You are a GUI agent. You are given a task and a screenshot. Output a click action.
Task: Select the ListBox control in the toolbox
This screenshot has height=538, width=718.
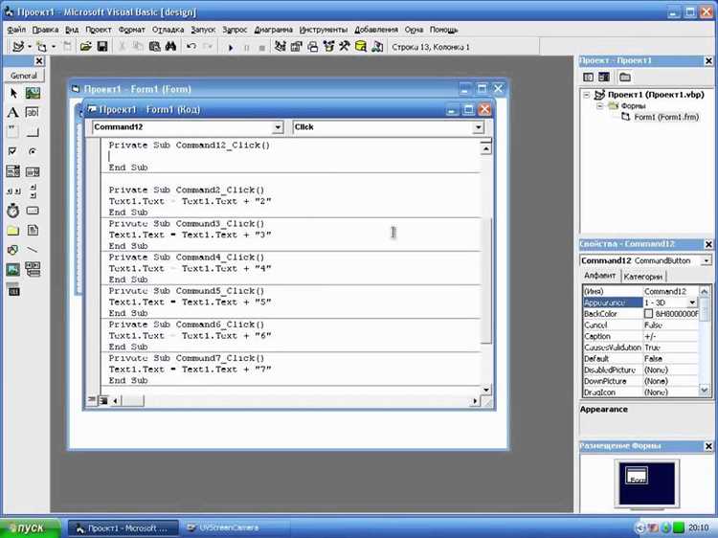[x=33, y=171]
